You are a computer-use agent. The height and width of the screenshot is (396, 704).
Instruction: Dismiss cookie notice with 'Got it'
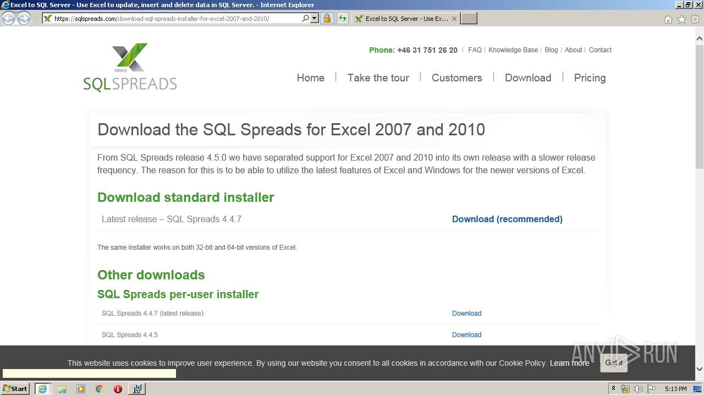pos(614,363)
